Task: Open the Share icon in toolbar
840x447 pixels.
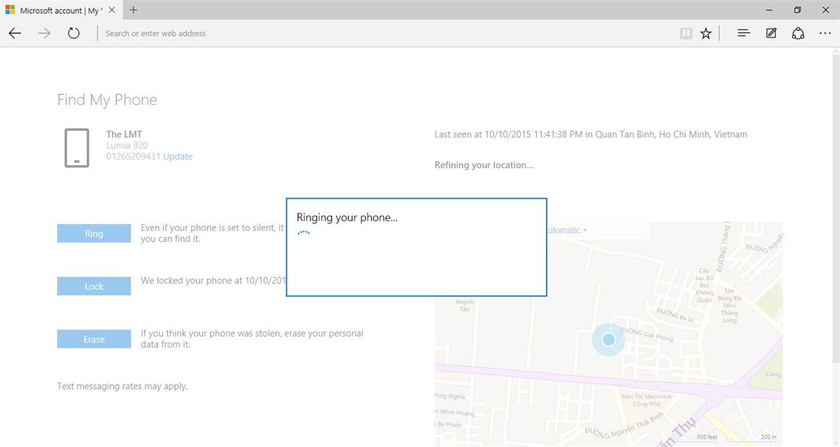Action: pyautogui.click(x=798, y=33)
